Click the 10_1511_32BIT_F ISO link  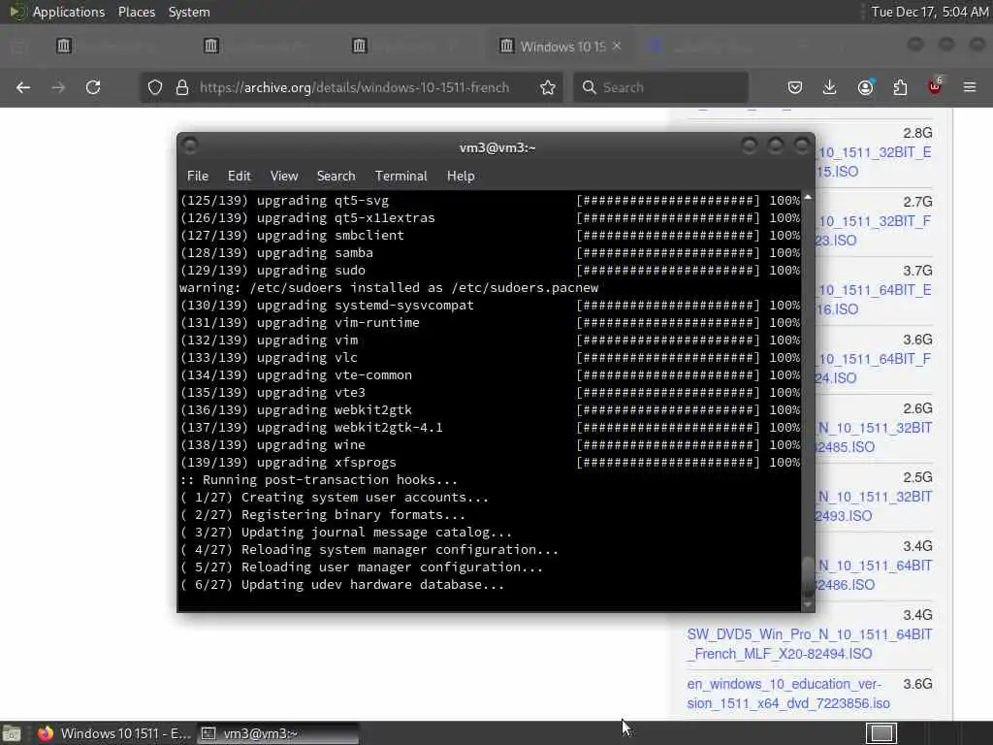pyautogui.click(x=874, y=231)
